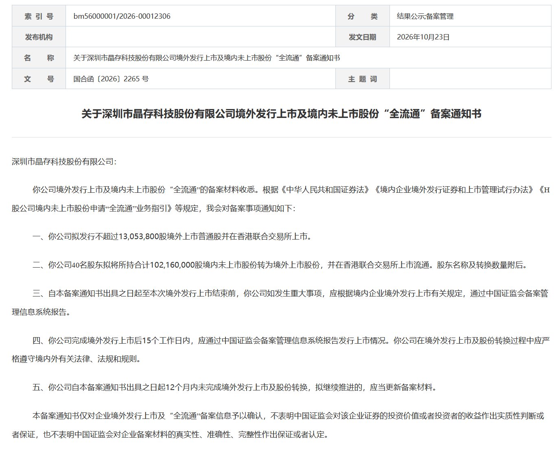This screenshot has height=449, width=558.
Task: Click the 文号 label cell
Action: 39,78
